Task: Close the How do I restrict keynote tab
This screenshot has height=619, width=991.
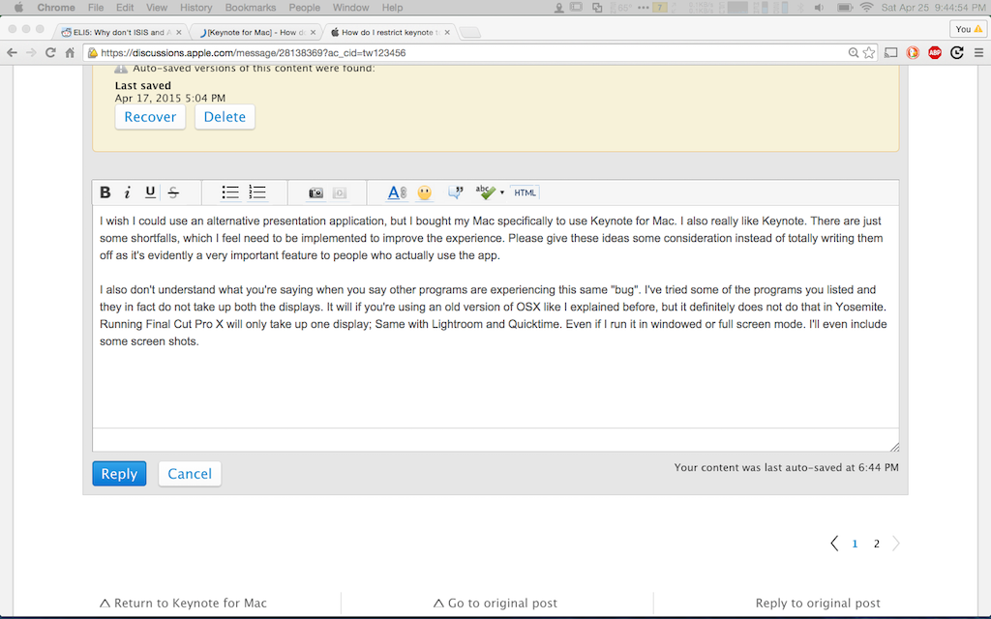Action: coord(447,32)
